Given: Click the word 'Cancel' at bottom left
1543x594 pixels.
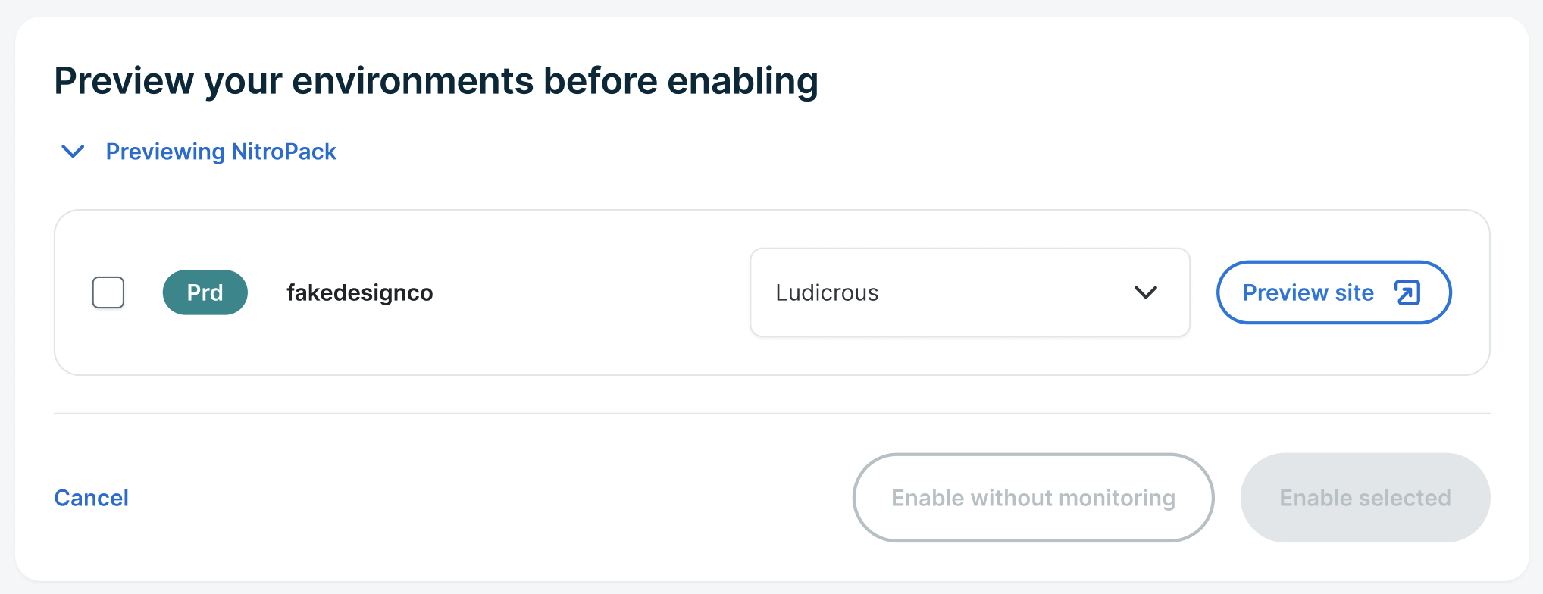Looking at the screenshot, I should point(91,498).
